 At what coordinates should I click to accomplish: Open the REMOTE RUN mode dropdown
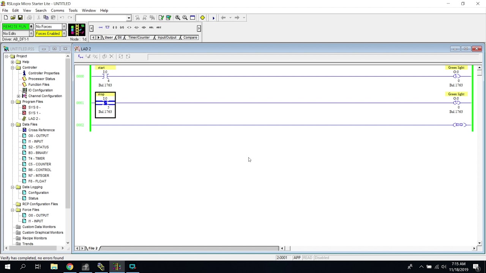31,27
